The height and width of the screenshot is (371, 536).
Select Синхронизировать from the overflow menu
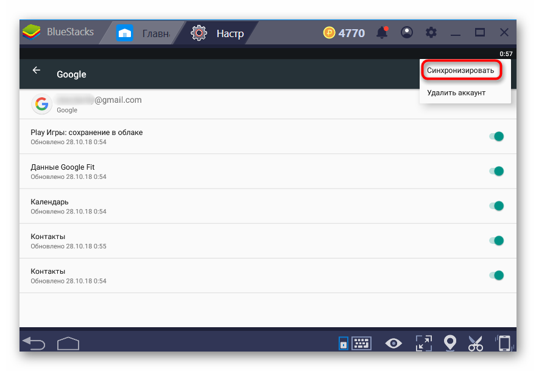pyautogui.click(x=460, y=71)
